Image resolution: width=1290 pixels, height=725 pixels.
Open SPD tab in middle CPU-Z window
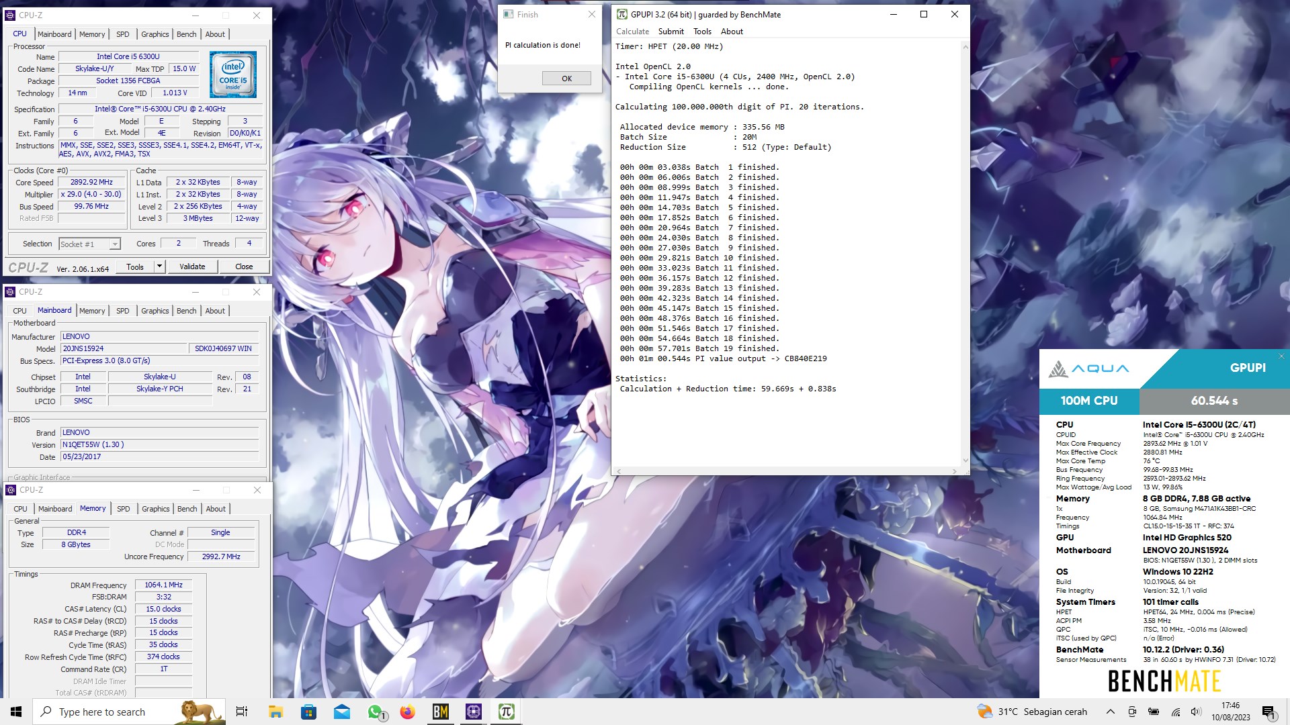(123, 311)
